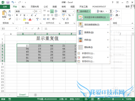Choose New Rule (新建规则) menu item
The image size is (135, 101).
pos(93,53)
